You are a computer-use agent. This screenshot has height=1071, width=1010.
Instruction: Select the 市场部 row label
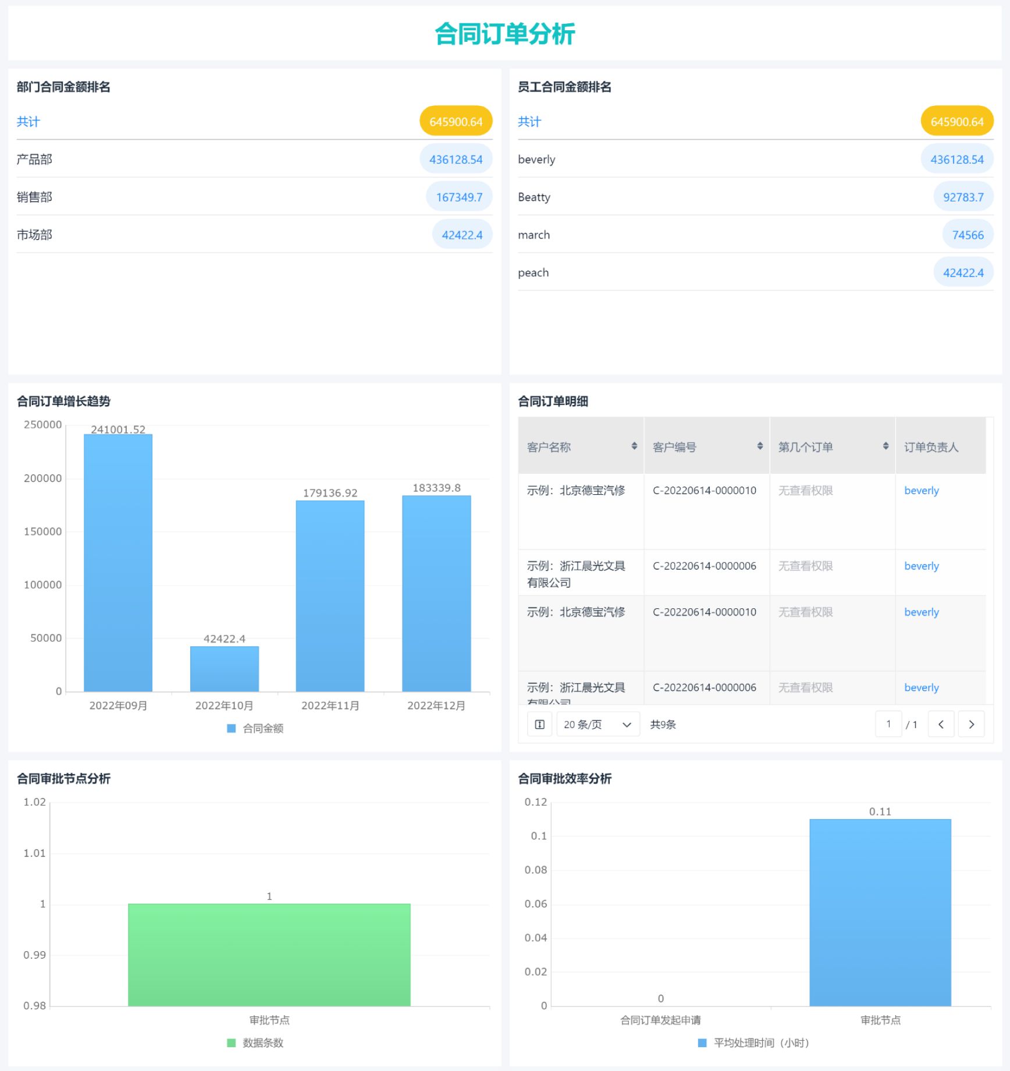click(x=34, y=235)
